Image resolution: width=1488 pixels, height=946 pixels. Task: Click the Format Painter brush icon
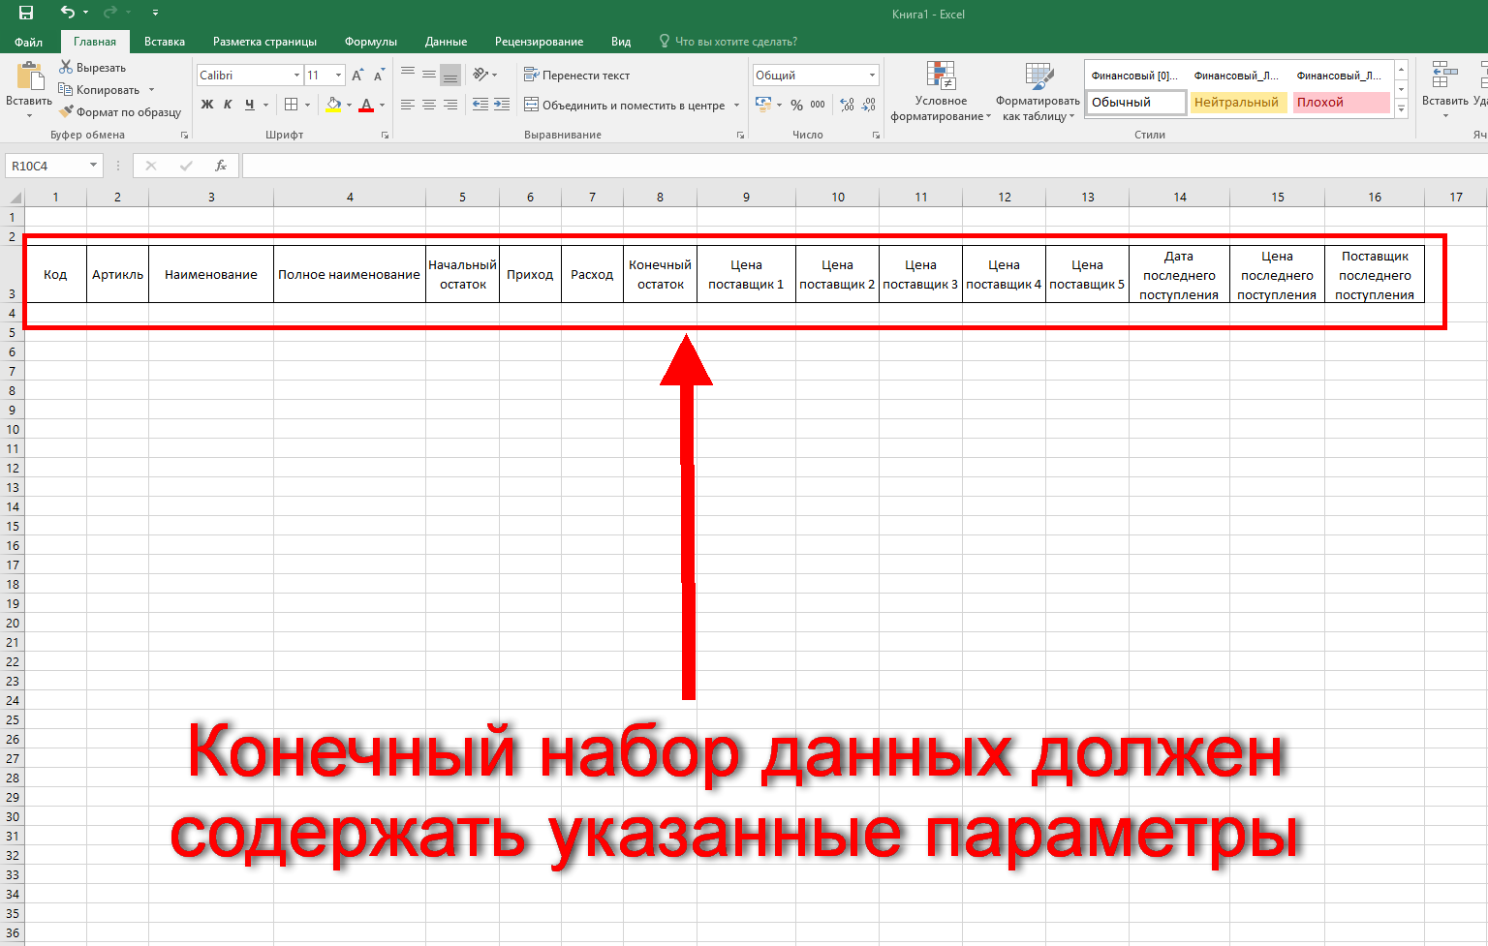pos(66,112)
